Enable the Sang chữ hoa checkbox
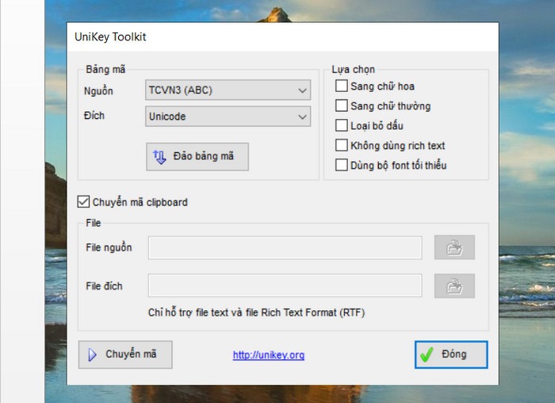Screen dimensions: 555x403 pos(341,86)
